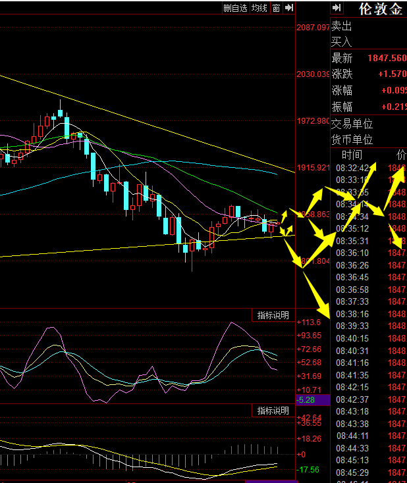Click the 价 column header
This screenshot has width=407, height=483.
pyautogui.click(x=402, y=155)
